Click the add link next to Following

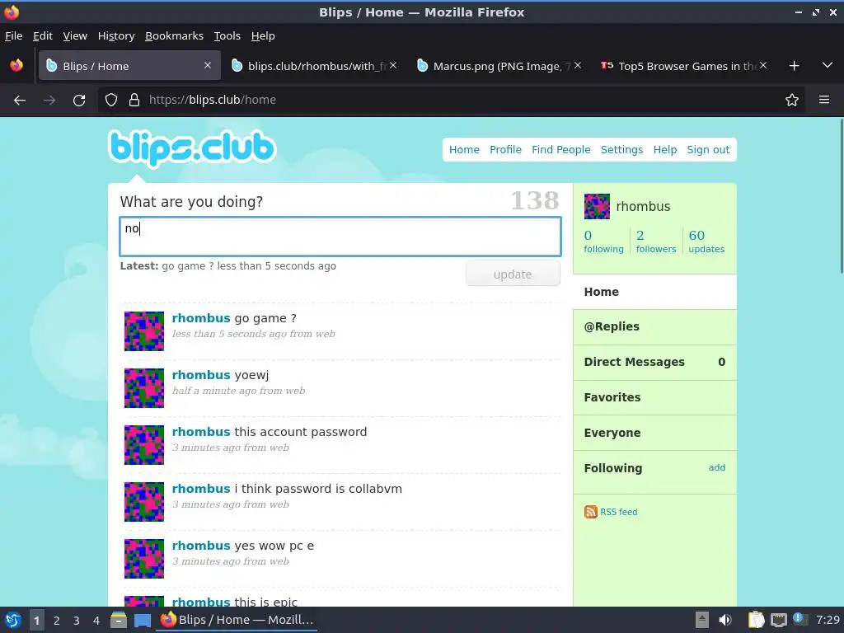pyautogui.click(x=716, y=468)
